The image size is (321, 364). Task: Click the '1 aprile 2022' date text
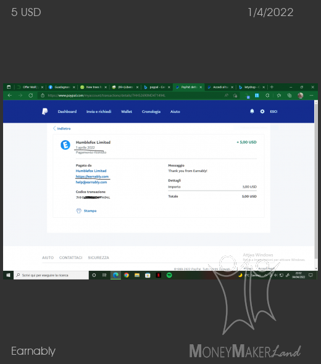pos(85,147)
